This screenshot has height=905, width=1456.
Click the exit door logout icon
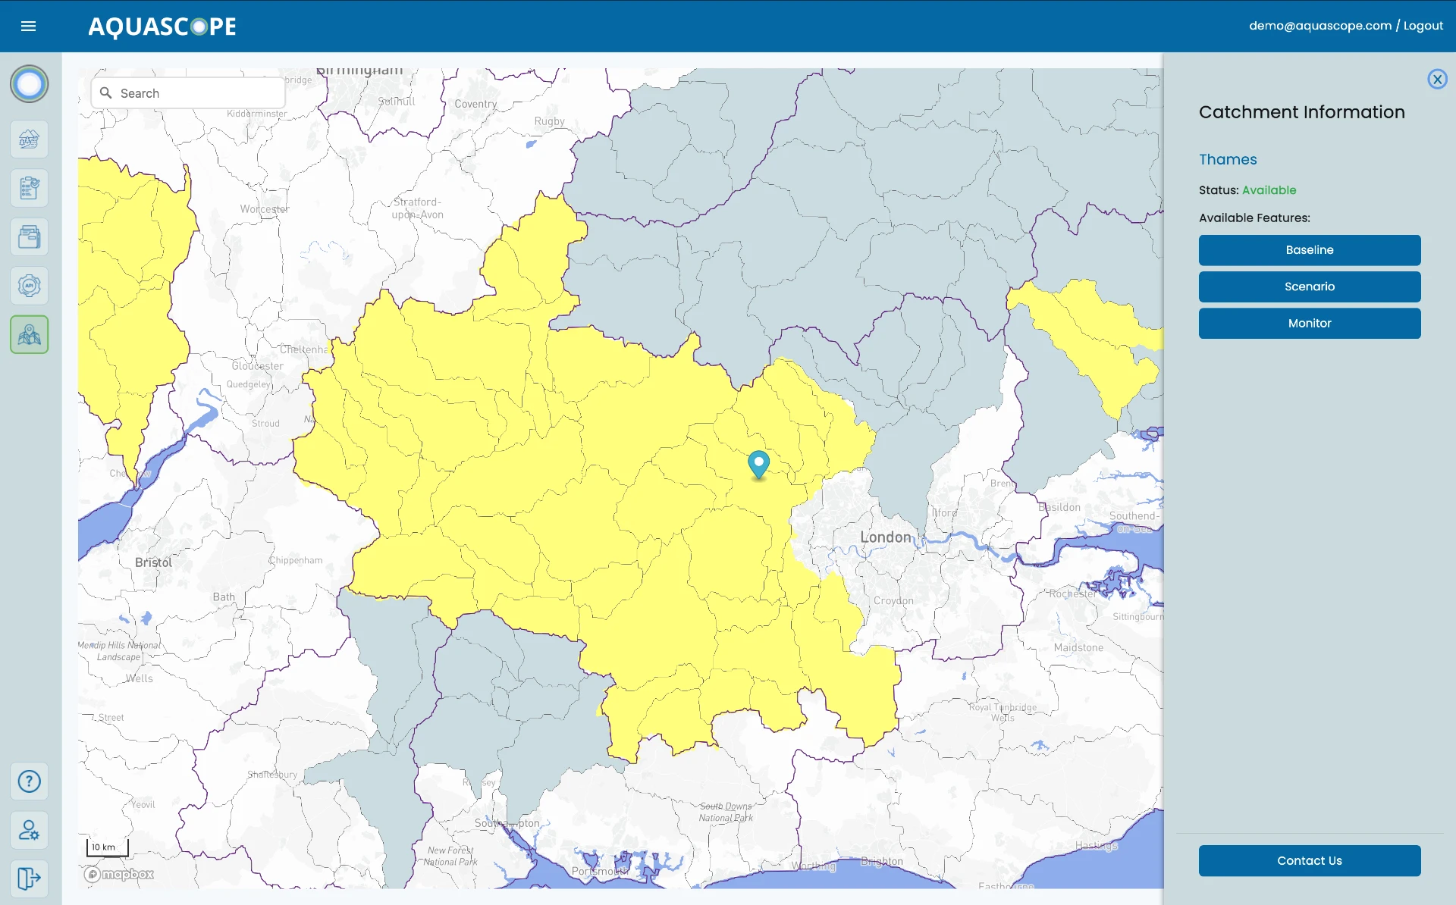pyautogui.click(x=29, y=878)
